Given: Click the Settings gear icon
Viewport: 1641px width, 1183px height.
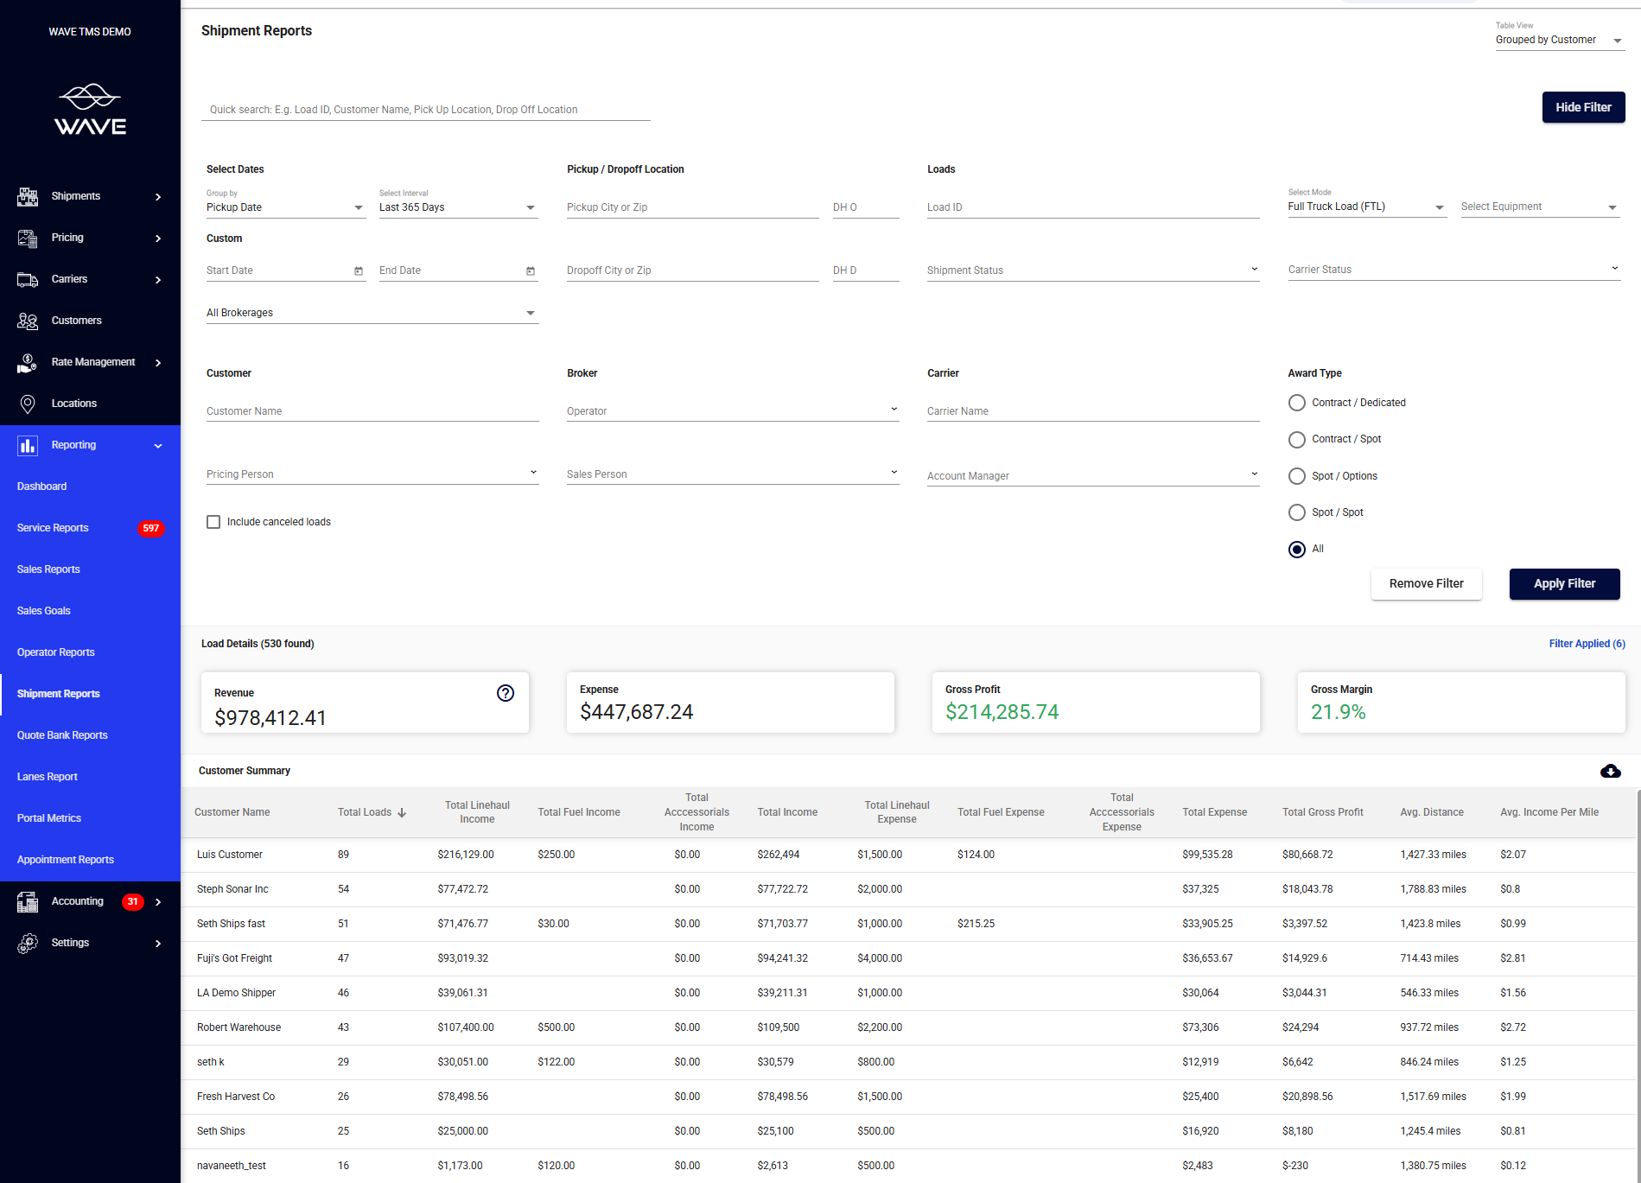Looking at the screenshot, I should click(x=28, y=944).
